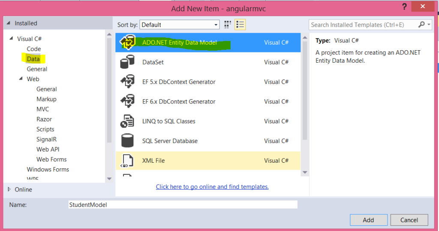The image size is (439, 231).
Task: Collapse the Visual C# tree node
Action: click(11, 39)
